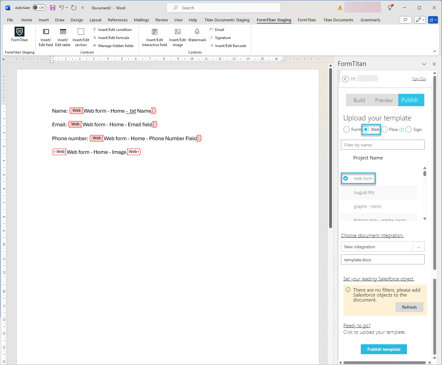Click the Watermark tool

point(197,35)
